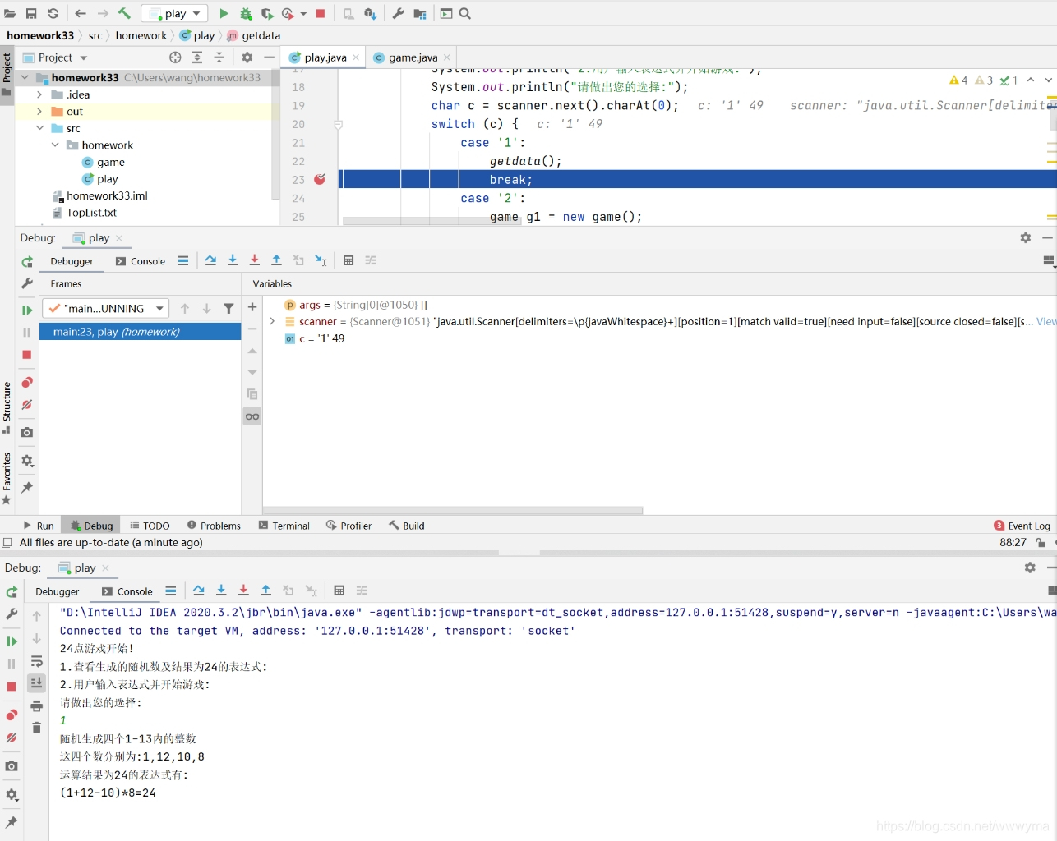
Task: Close the game.java editor tab
Action: (447, 57)
